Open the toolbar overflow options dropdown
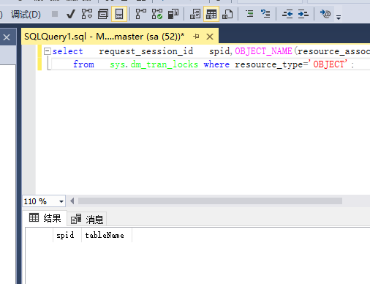The image size is (370, 284). tap(339, 17)
